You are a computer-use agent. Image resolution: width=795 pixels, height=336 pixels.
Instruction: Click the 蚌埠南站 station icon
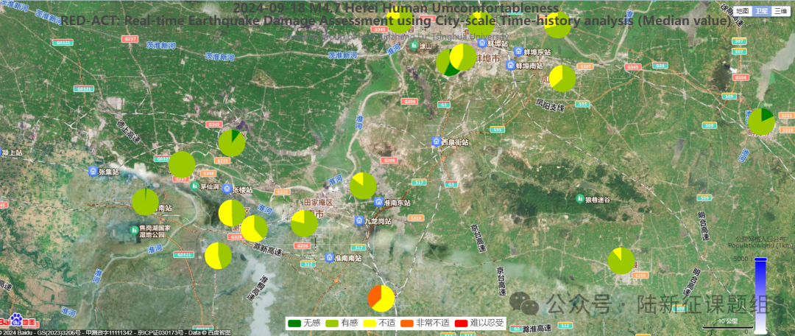point(509,66)
